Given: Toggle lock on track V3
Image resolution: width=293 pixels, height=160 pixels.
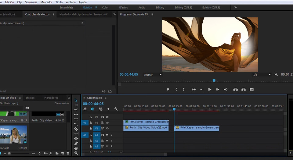Looking at the screenshot, I should [91, 117].
